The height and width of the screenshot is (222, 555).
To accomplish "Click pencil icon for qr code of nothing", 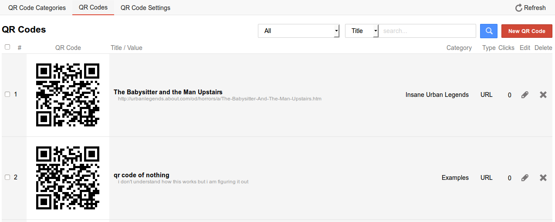I will click(525, 178).
